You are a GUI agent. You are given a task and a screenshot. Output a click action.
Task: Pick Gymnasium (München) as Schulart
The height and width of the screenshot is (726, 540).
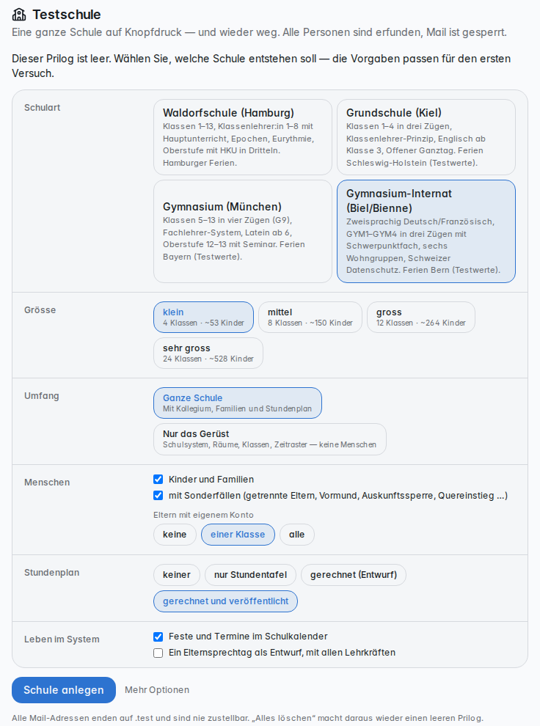[x=243, y=231]
